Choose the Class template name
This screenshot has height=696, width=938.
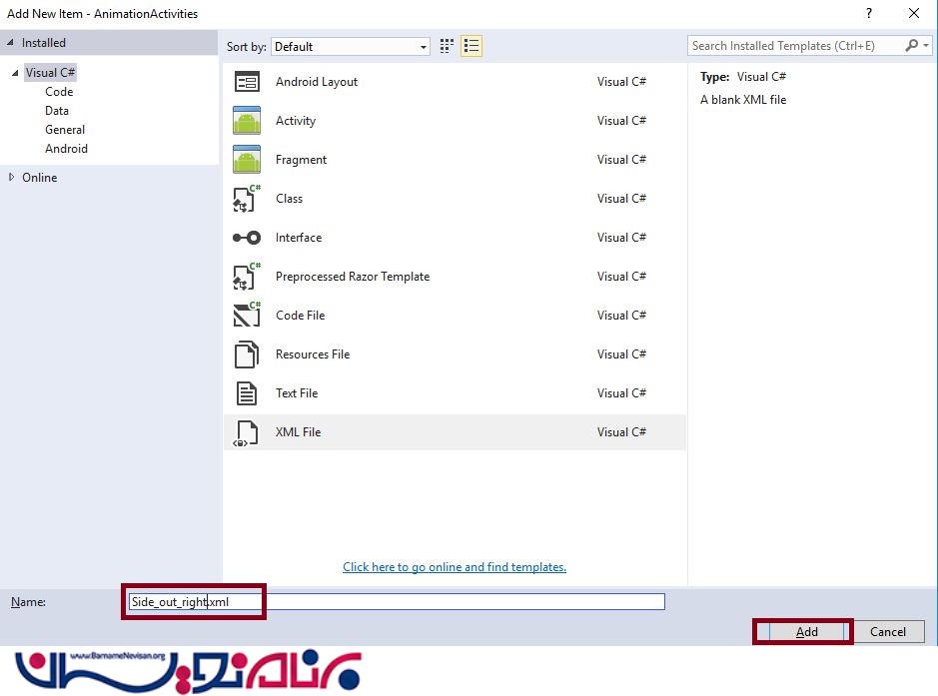click(289, 199)
